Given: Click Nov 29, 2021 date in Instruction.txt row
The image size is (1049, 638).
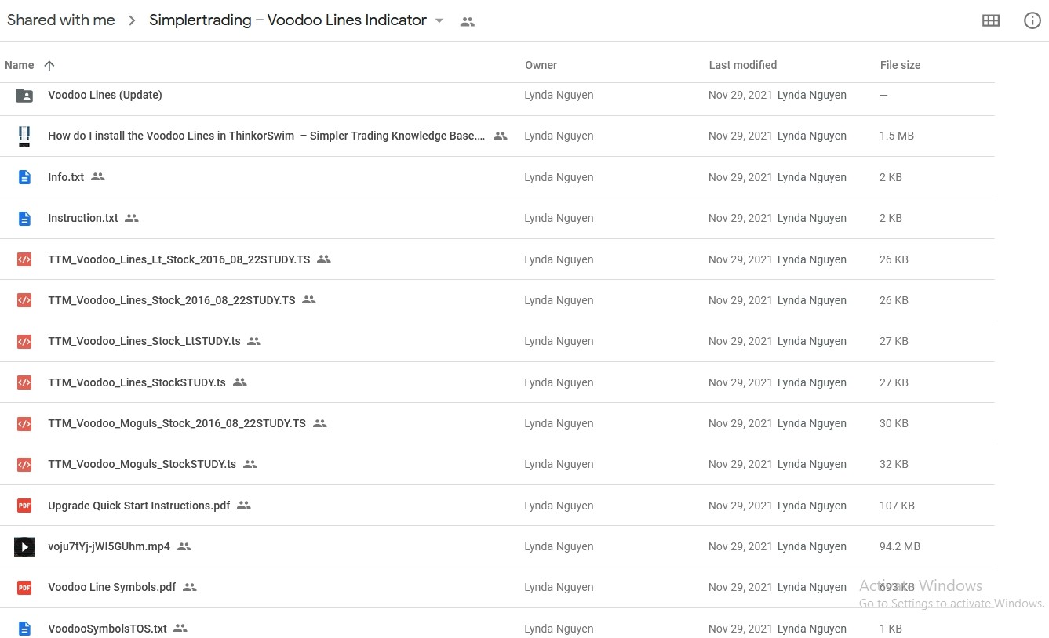Looking at the screenshot, I should [x=741, y=218].
